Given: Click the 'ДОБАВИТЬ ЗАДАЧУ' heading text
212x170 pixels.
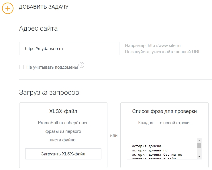Looking at the screenshot, I should 44,7.
